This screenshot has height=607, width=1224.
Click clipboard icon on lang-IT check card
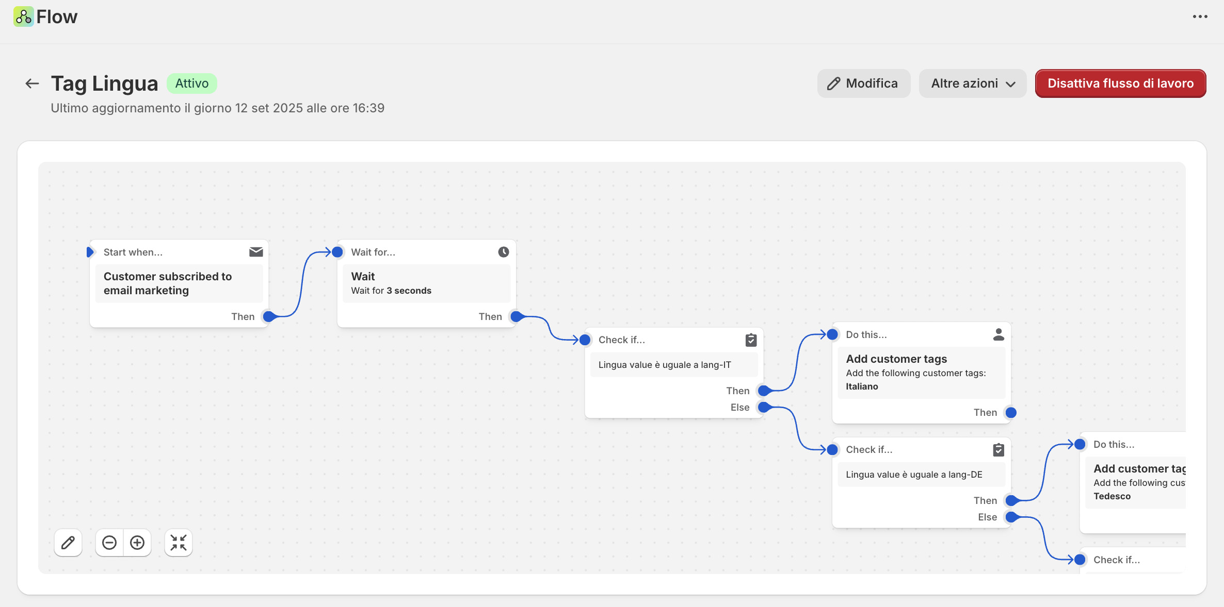[x=751, y=340]
